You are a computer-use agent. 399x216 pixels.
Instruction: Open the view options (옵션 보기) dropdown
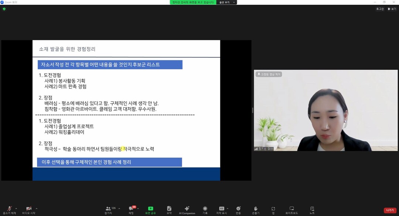point(226,2)
